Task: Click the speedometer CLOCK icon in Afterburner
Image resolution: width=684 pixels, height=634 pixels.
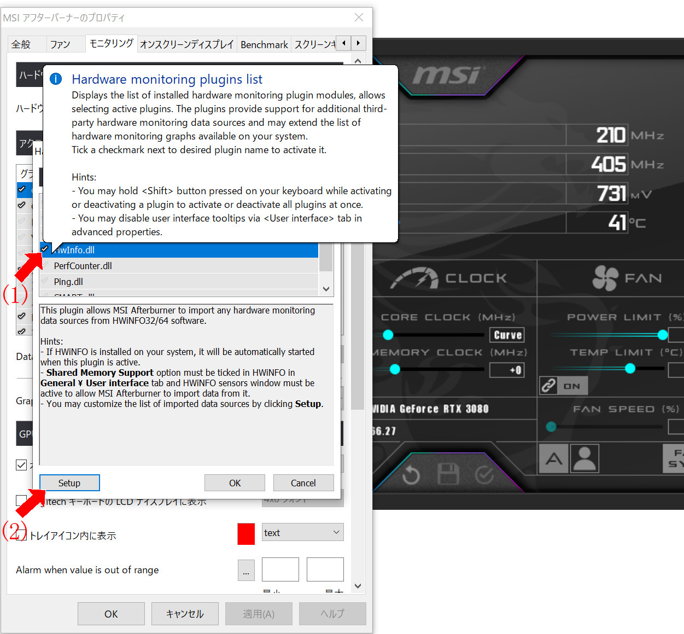Action: [414, 278]
